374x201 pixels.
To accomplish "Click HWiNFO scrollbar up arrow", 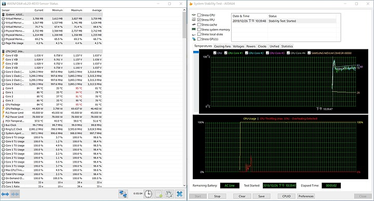I will tap(184, 10).
